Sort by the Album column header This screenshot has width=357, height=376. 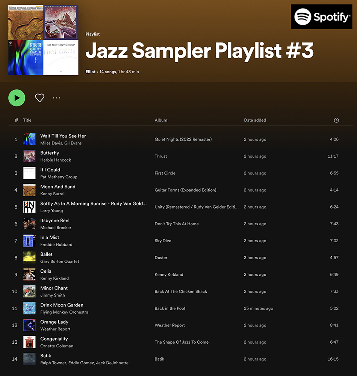coord(161,120)
